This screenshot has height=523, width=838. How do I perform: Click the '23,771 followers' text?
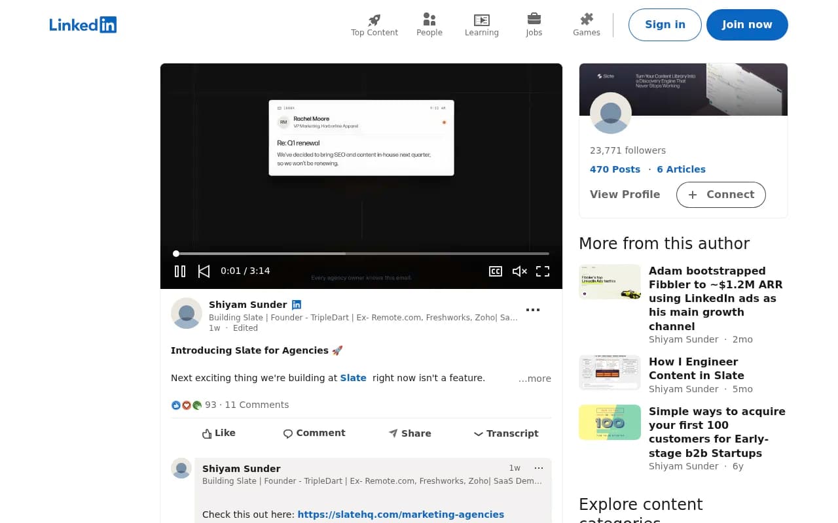point(628,150)
